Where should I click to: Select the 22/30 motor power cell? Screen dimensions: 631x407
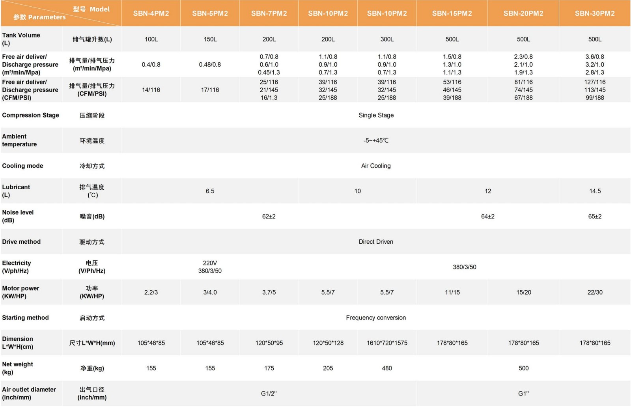(595, 292)
